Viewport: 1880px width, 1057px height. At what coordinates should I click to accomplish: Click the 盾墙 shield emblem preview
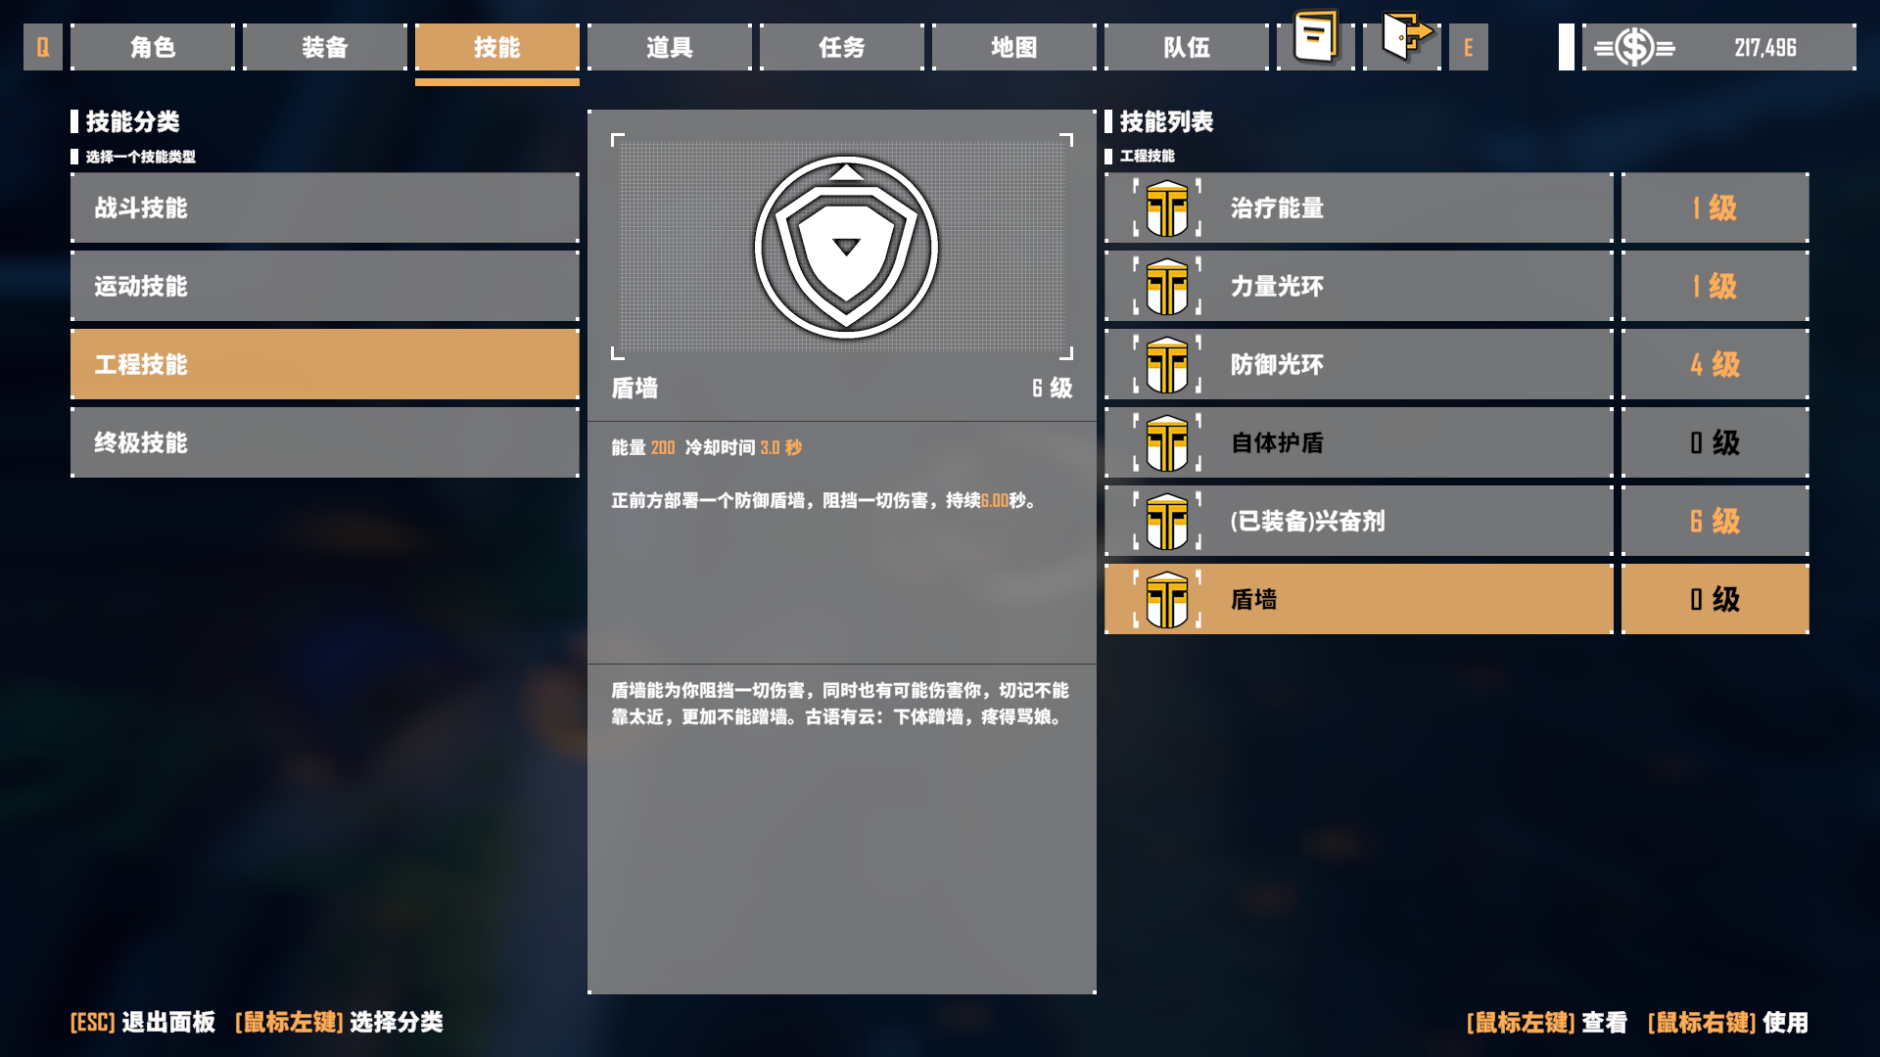(x=846, y=248)
